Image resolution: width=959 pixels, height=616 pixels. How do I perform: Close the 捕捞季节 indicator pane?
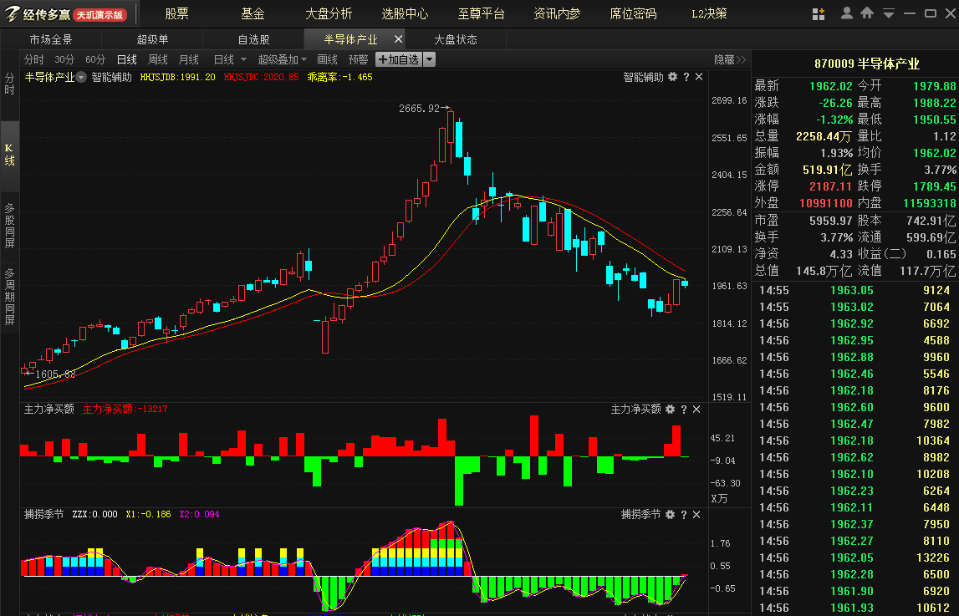pyautogui.click(x=696, y=515)
